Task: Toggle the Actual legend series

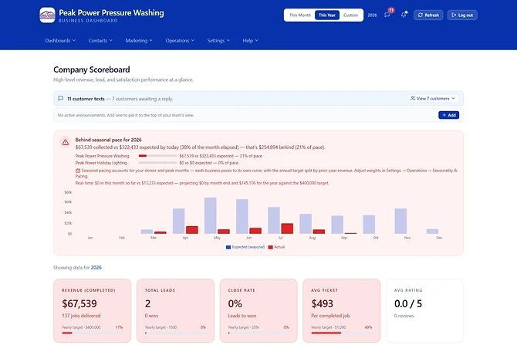Action: pos(276,247)
